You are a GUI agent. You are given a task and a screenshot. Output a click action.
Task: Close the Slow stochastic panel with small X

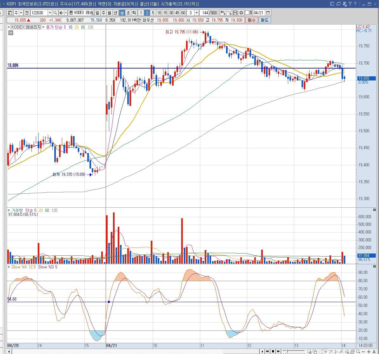375,266
